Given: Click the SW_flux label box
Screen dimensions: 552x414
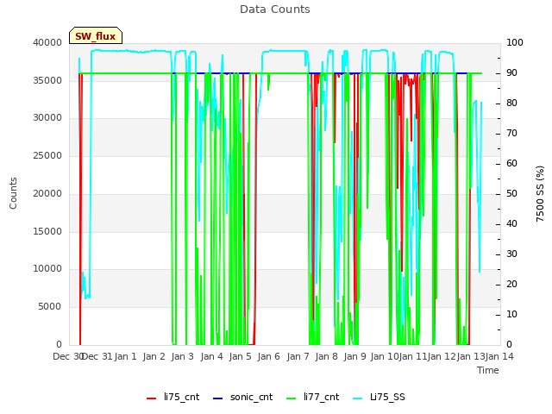Looking at the screenshot, I should pos(96,35).
